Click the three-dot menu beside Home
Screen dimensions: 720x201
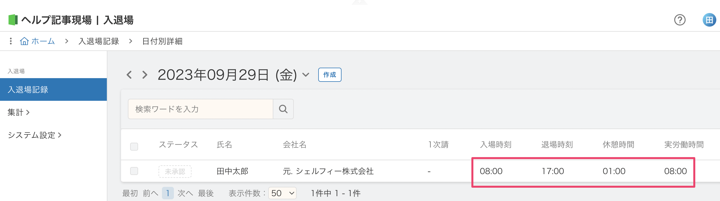pyautogui.click(x=11, y=41)
